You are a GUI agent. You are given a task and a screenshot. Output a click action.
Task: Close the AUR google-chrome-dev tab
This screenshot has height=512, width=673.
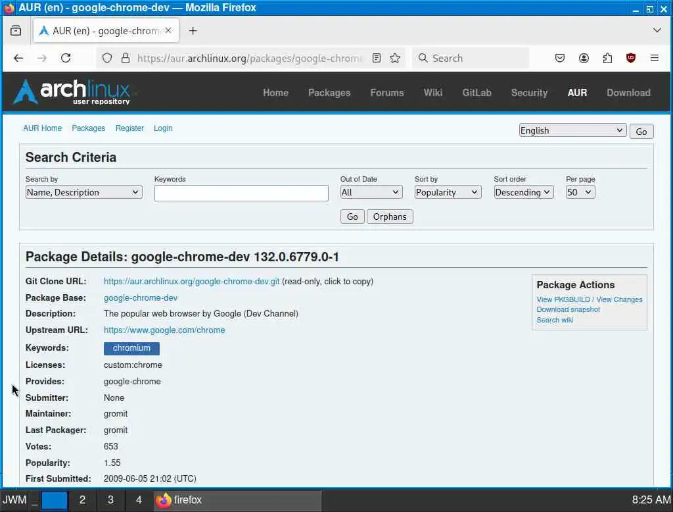pyautogui.click(x=168, y=30)
